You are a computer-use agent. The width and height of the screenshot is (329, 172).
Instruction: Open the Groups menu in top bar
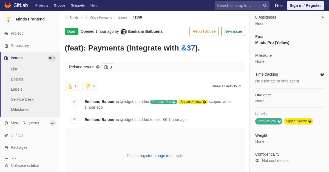click(x=59, y=5)
